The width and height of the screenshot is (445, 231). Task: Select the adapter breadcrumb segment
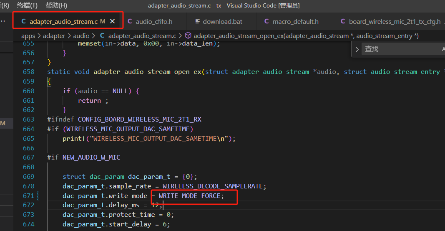click(54, 36)
